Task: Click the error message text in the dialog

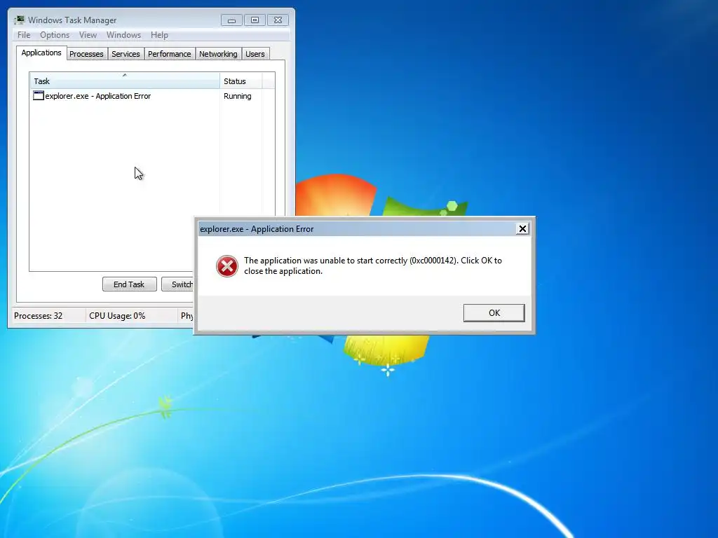Action: 373,265
